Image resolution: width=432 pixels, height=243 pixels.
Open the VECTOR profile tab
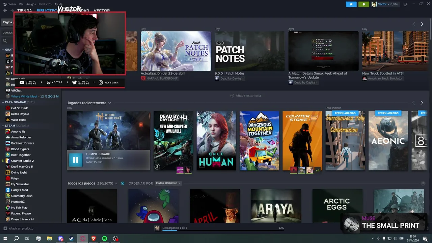(102, 10)
